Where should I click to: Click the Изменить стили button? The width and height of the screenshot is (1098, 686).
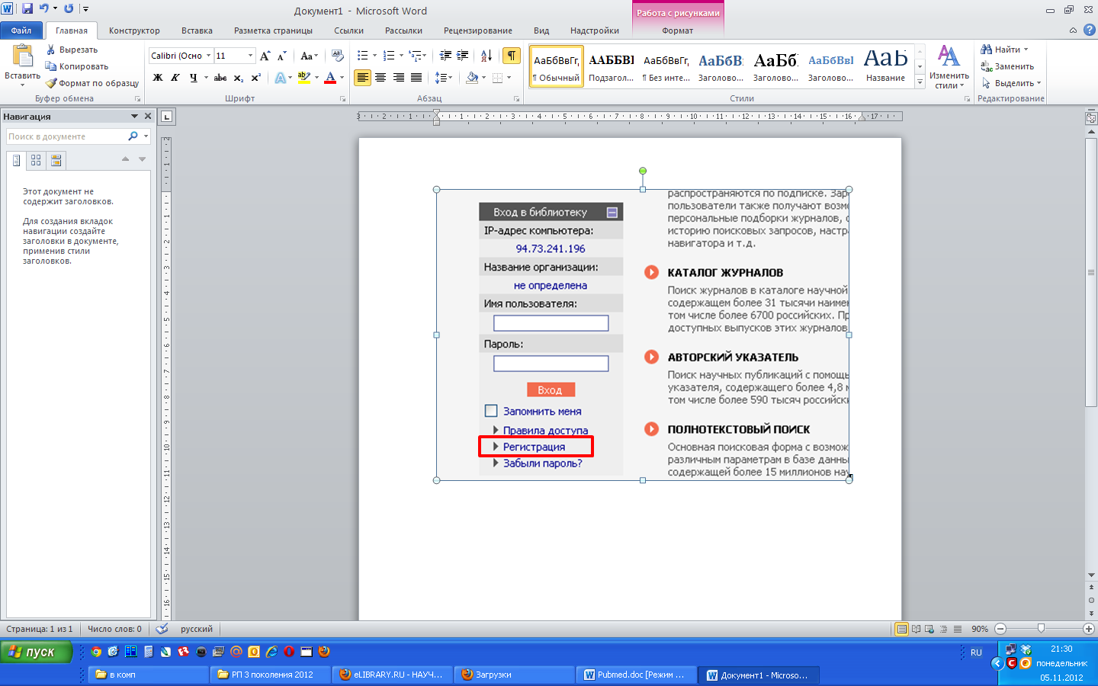pyautogui.click(x=949, y=67)
